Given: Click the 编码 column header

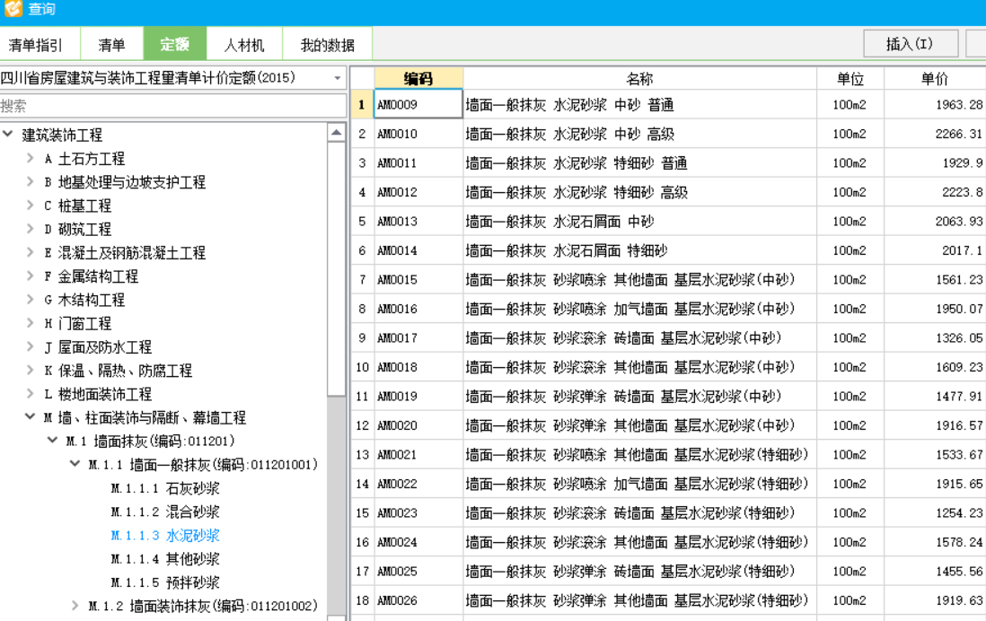Looking at the screenshot, I should coord(418,79).
